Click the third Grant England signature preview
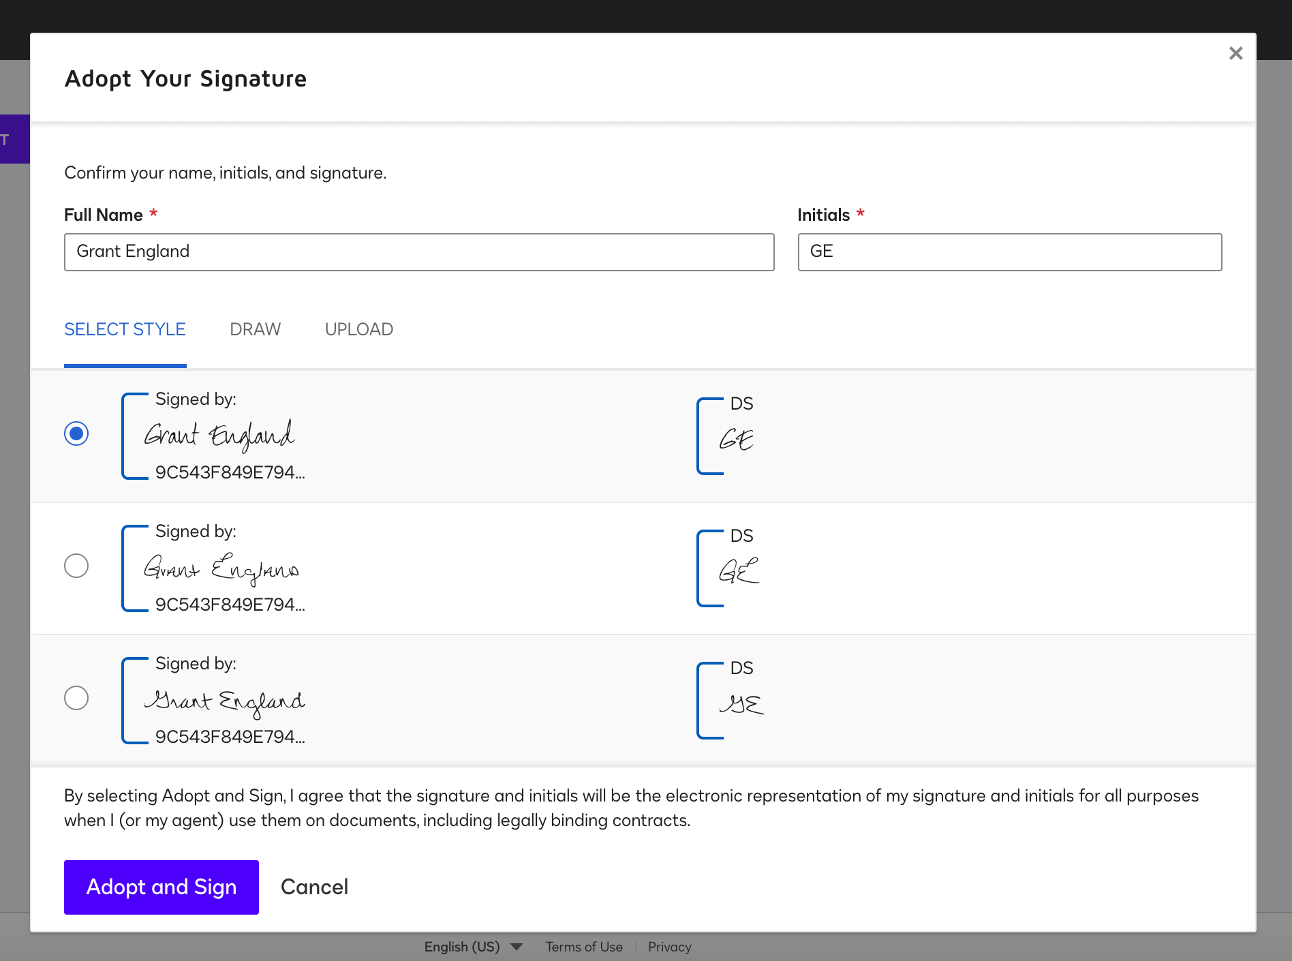The width and height of the screenshot is (1292, 961). pyautogui.click(x=224, y=701)
